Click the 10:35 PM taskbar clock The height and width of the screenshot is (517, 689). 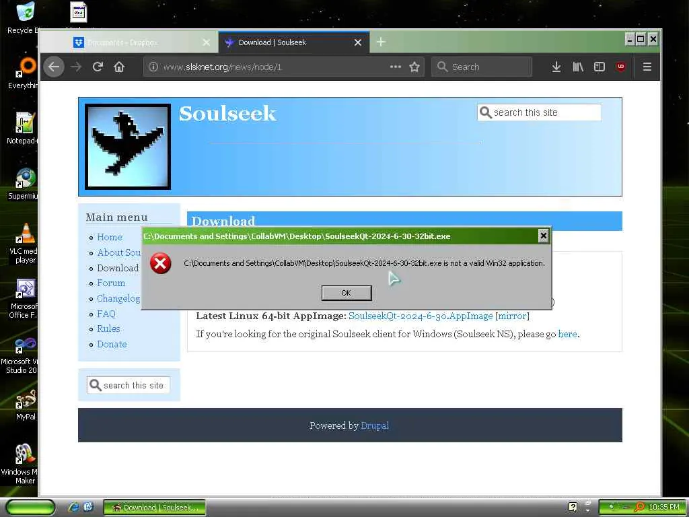click(x=664, y=508)
